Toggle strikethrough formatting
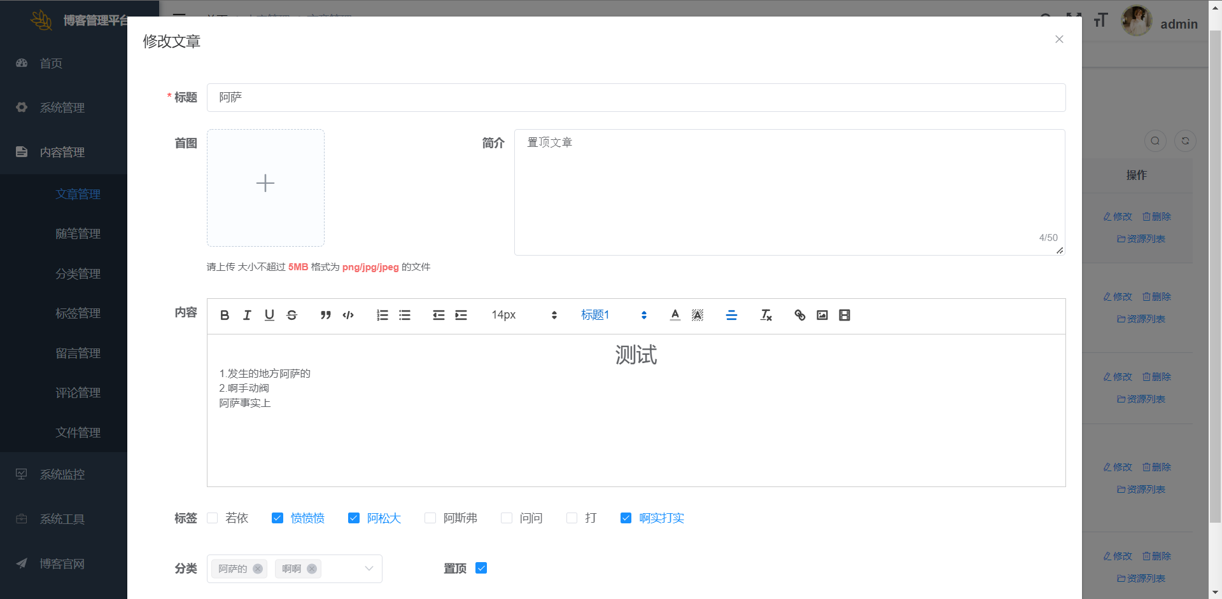The width and height of the screenshot is (1222, 599). (x=291, y=315)
